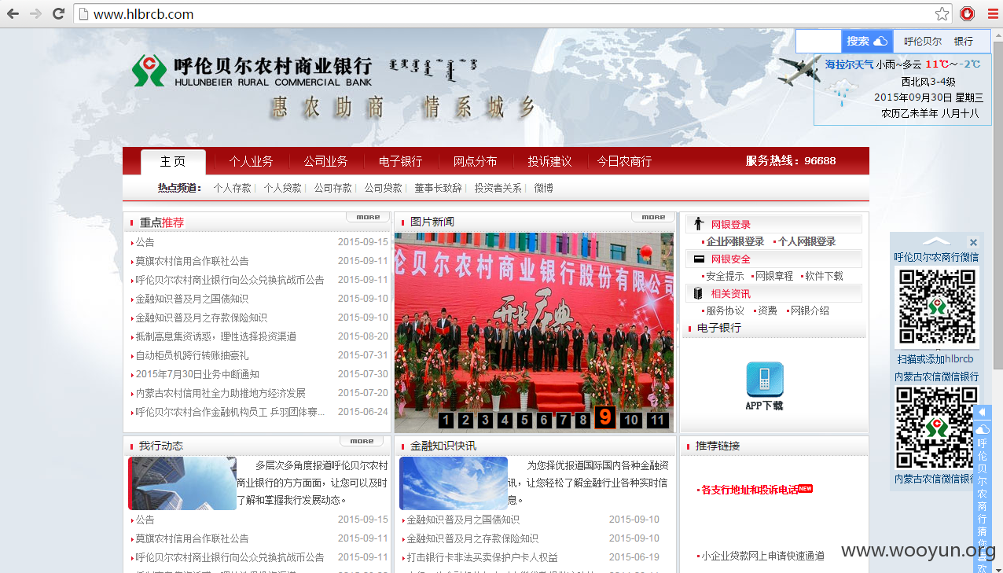Click more button in 图片新闻 panel
Screen dimensions: 1003x573
(x=653, y=217)
